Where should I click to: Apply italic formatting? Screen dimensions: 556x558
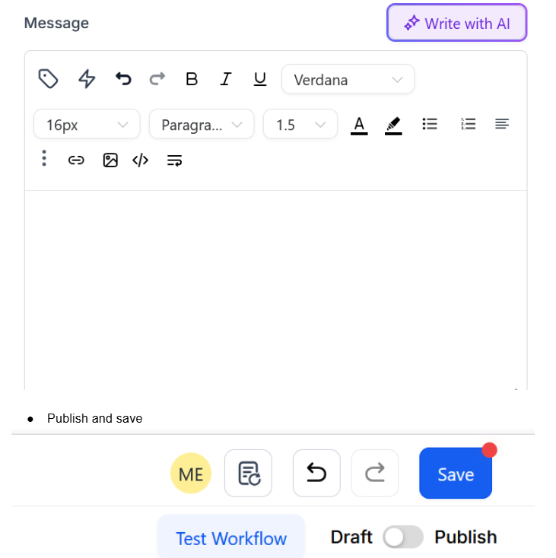[x=225, y=79]
